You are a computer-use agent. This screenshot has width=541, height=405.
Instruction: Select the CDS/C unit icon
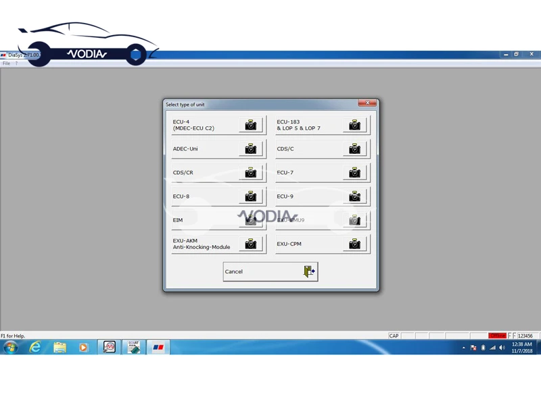pyautogui.click(x=354, y=149)
